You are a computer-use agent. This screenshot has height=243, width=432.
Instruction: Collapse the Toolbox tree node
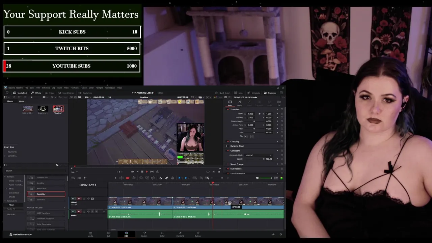point(5,177)
